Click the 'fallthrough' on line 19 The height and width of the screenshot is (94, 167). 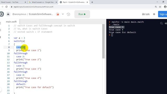pyautogui.click(x=21, y=81)
